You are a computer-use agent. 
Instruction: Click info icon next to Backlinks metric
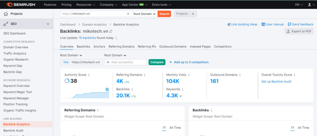tap(132, 89)
